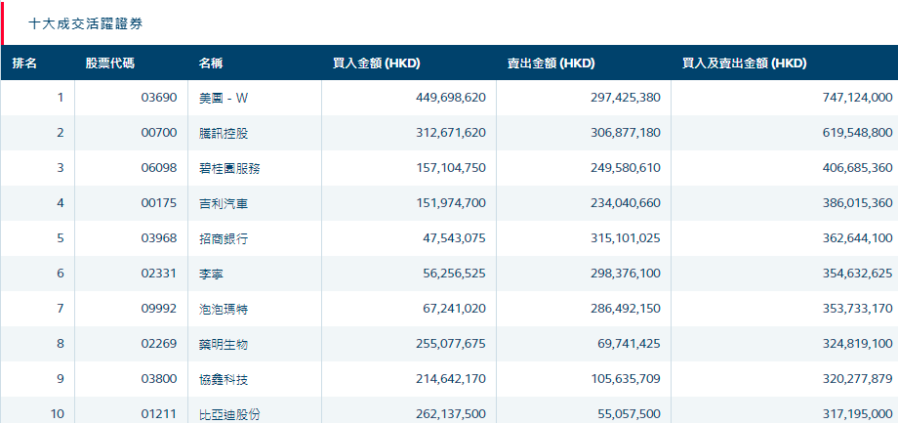898x423 pixels.
Task: Select the name 美團 - W
Action: click(224, 98)
